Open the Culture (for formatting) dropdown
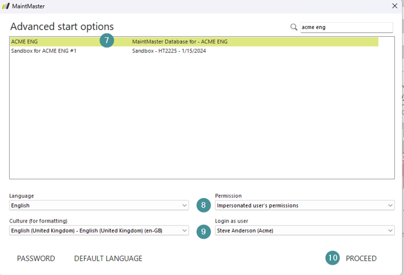 click(x=99, y=230)
